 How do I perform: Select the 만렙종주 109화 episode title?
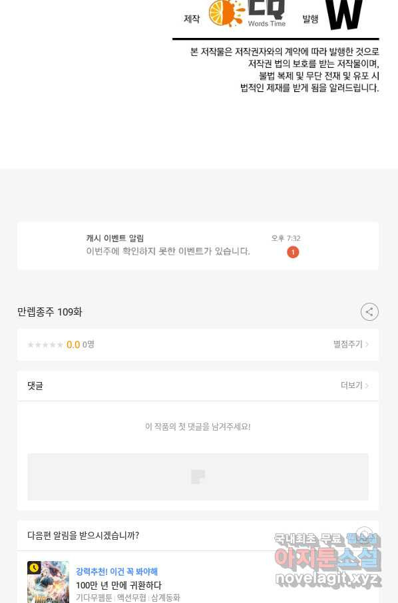pos(50,312)
